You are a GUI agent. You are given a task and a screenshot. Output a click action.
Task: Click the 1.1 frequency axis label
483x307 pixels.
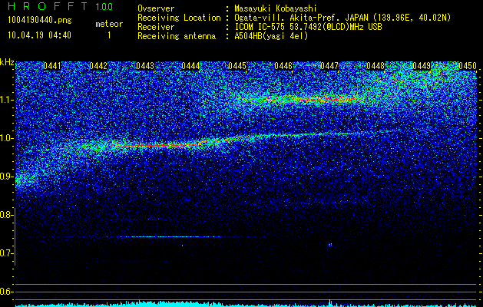pyautogui.click(x=7, y=100)
